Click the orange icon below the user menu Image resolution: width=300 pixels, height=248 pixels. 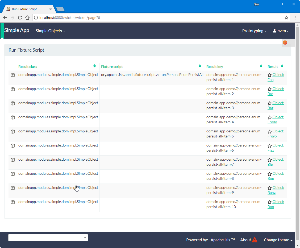(x=285, y=43)
